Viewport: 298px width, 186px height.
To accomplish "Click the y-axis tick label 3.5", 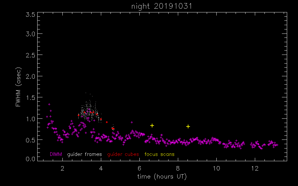I will click(30, 15).
